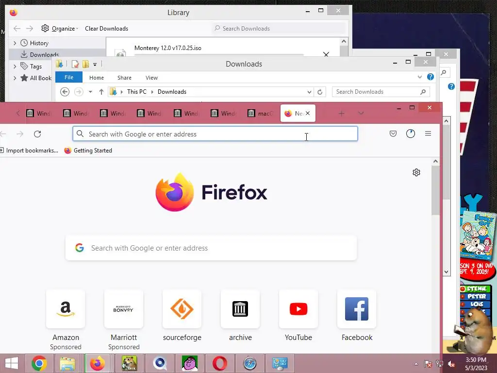The image size is (497, 373).
Task: Click muted volume icon in system tray
Action: (451, 364)
